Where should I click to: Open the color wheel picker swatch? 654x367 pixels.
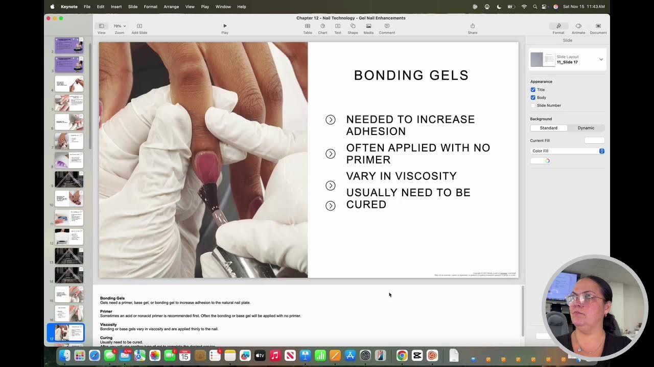(547, 161)
